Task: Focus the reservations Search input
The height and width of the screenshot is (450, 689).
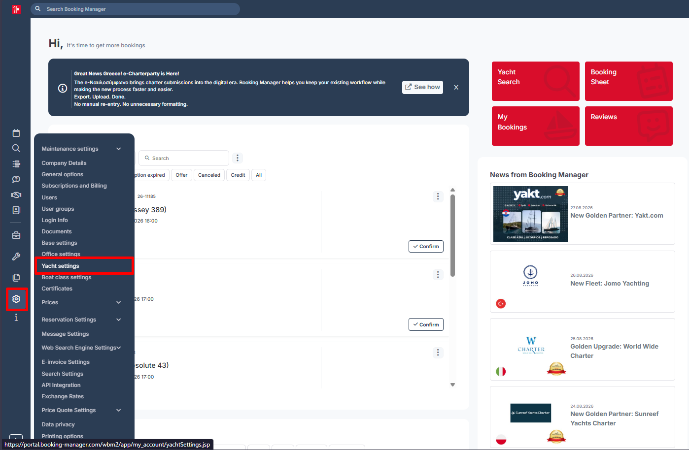Action: [184, 158]
